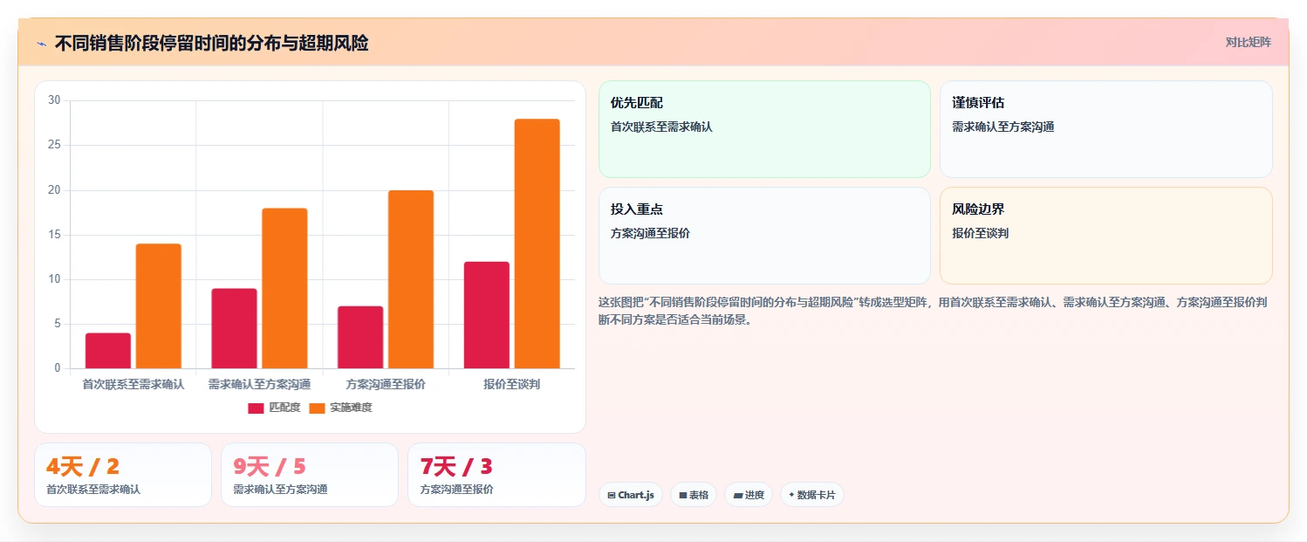
Task: Click 方案沟通至报价 text in 投入重点 card
Action: coord(651,233)
